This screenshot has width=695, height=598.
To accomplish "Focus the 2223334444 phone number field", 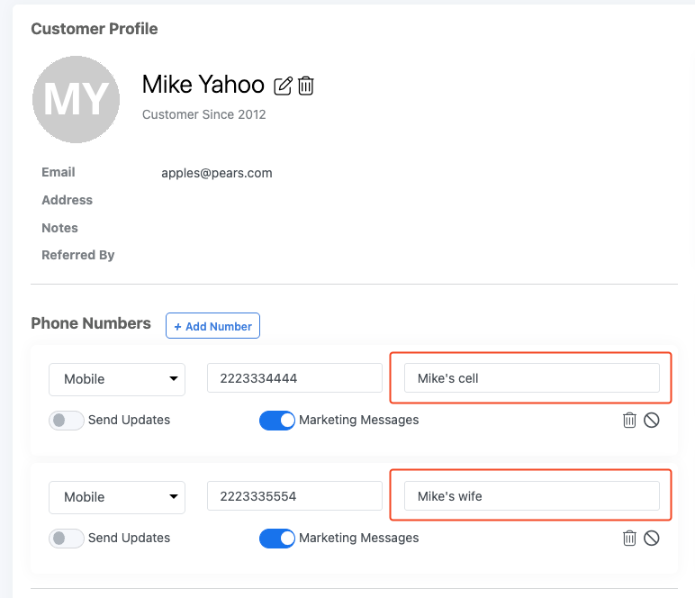I will [x=294, y=378].
